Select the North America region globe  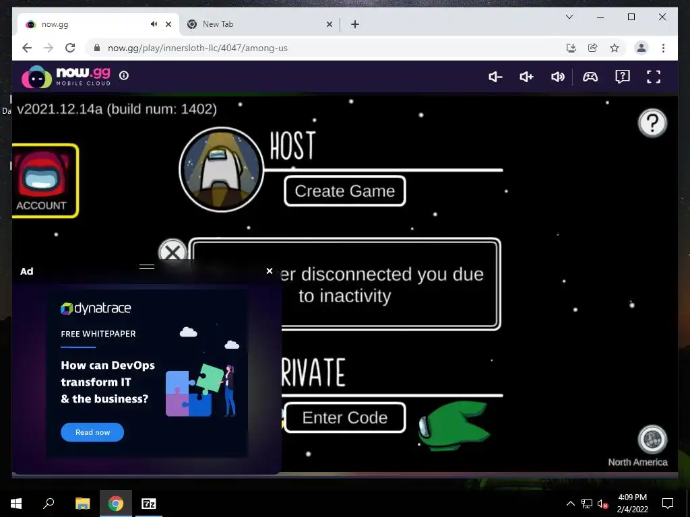click(x=652, y=439)
